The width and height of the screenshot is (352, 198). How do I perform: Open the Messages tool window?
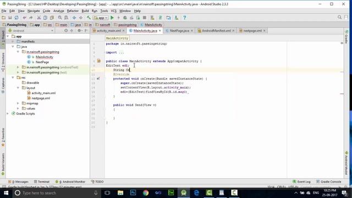tap(18, 182)
